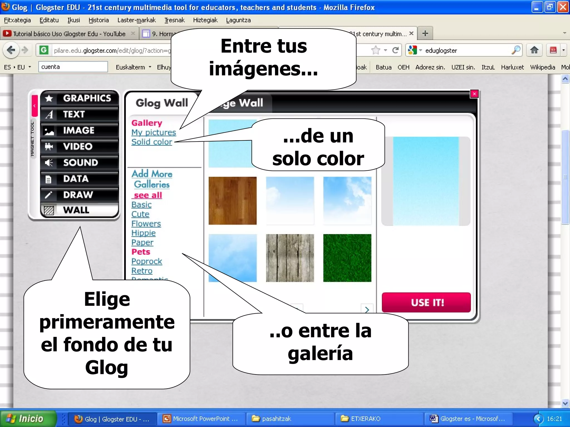
Task: Select the WALL tool
Action: coord(80,210)
